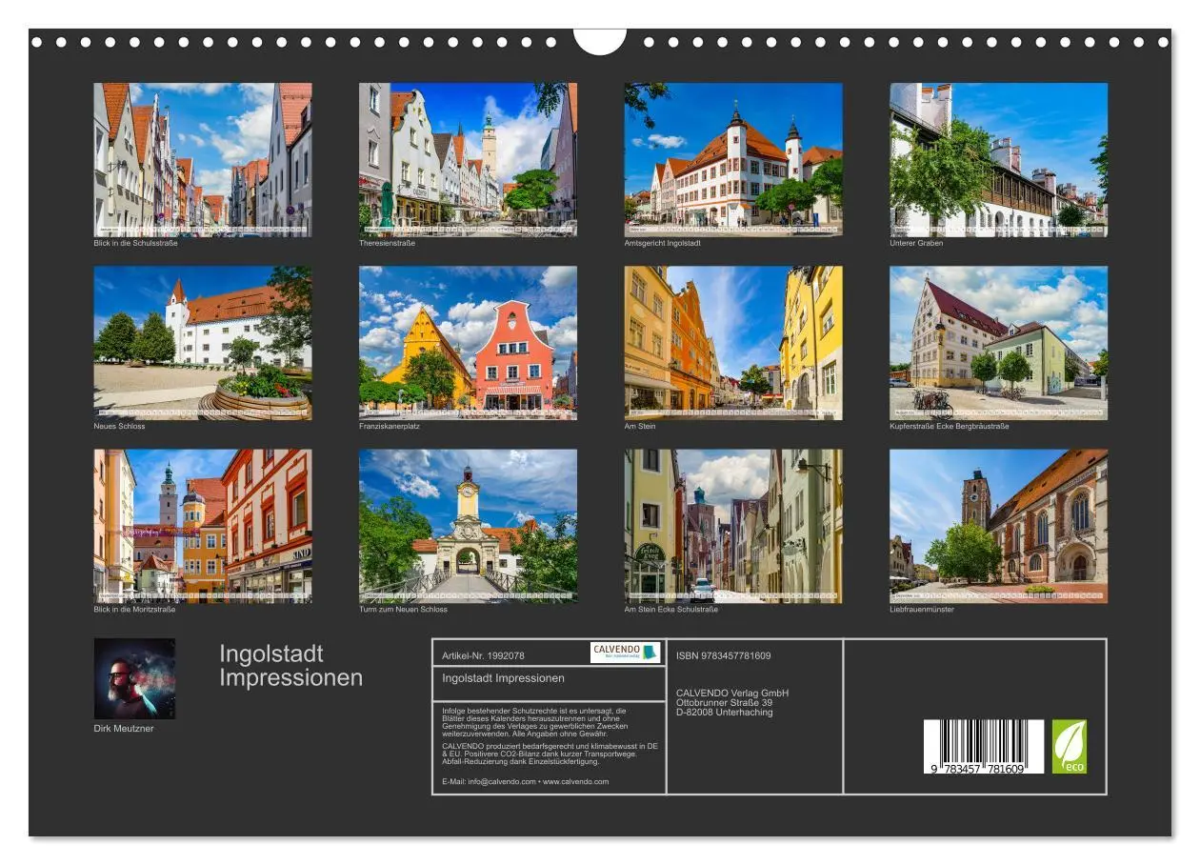Open the Kupferstraße Ecke Bergbräustraße photo
This screenshot has height=865, width=1200.
pyautogui.click(x=999, y=343)
